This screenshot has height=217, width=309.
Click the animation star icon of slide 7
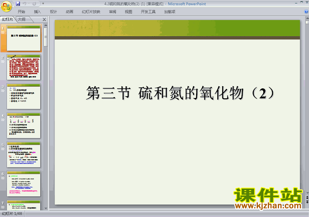[x=3, y=207]
